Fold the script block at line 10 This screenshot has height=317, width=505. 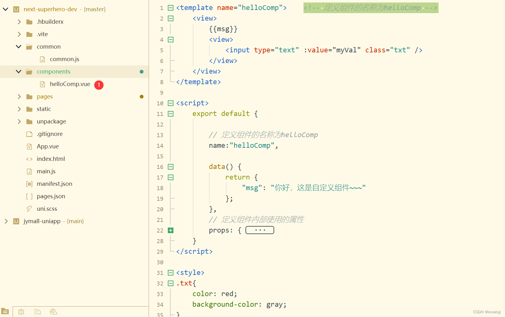tap(171, 103)
